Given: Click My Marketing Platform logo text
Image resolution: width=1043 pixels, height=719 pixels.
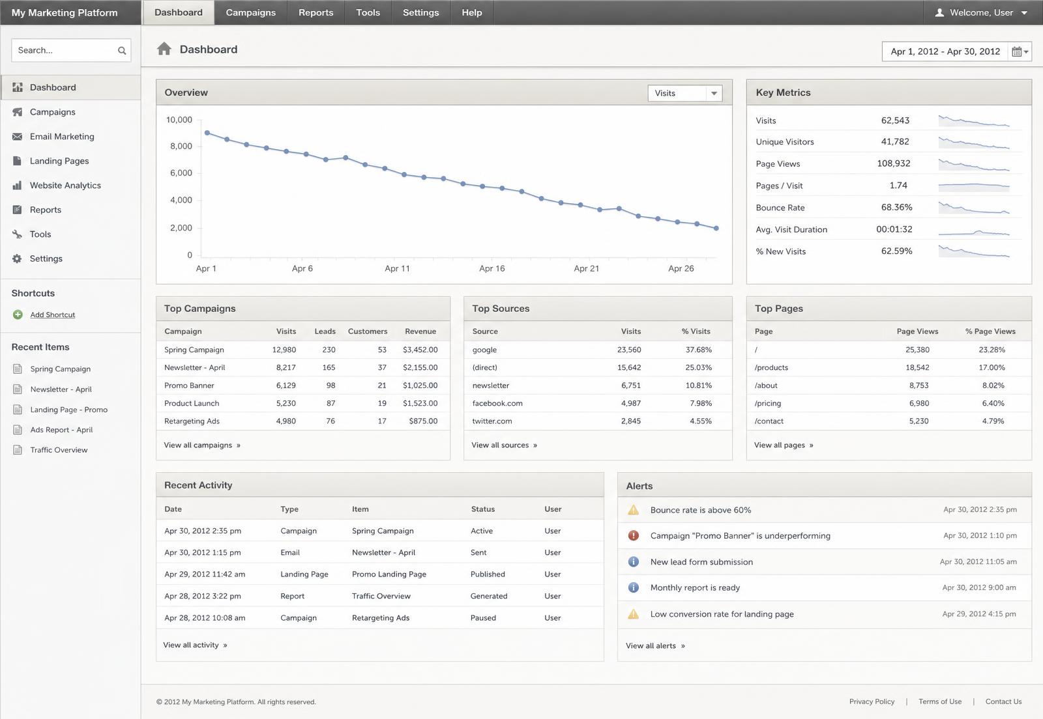Looking at the screenshot, I should click(65, 12).
